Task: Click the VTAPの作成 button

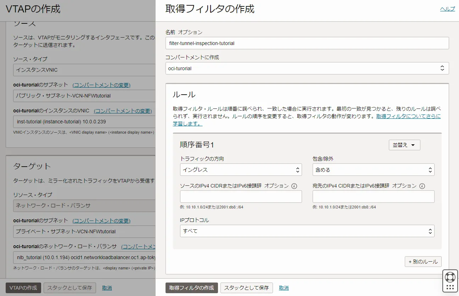Action: [22, 288]
